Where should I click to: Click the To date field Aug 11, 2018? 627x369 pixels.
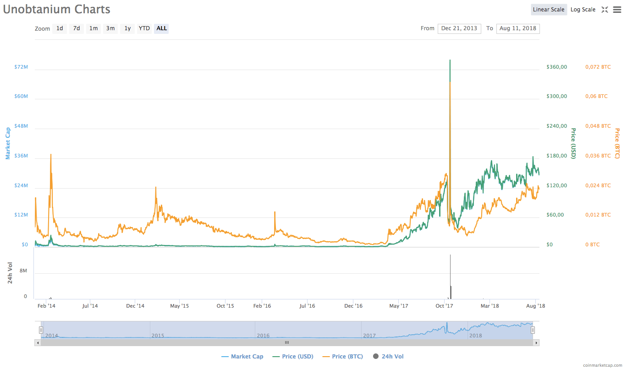[518, 28]
